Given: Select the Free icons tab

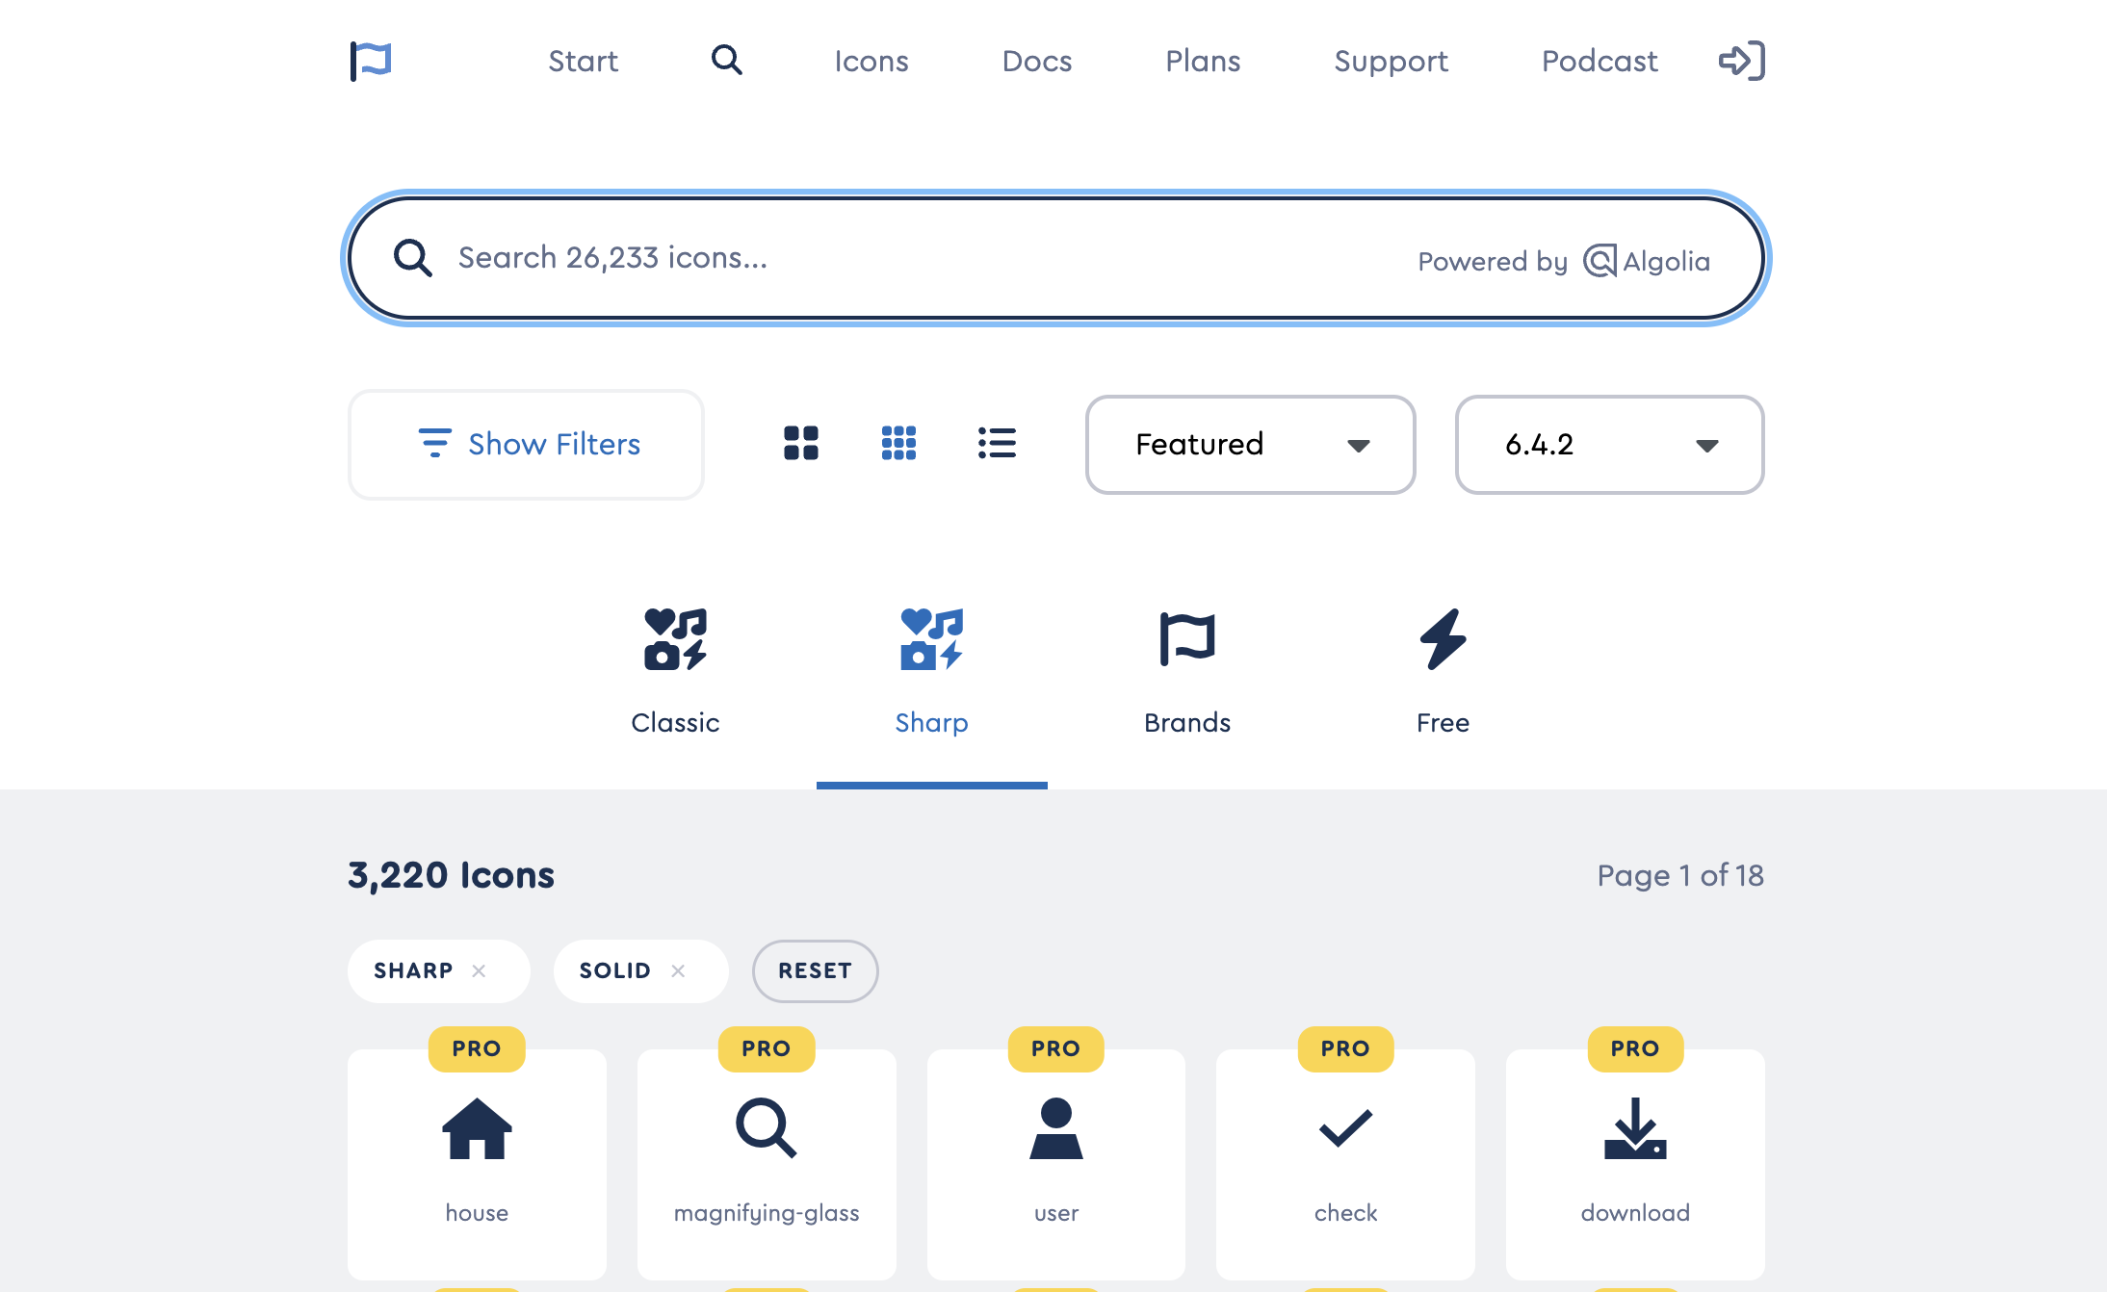Looking at the screenshot, I should (x=1442, y=671).
